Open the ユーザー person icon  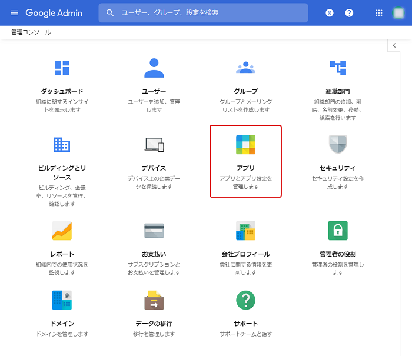(x=154, y=68)
